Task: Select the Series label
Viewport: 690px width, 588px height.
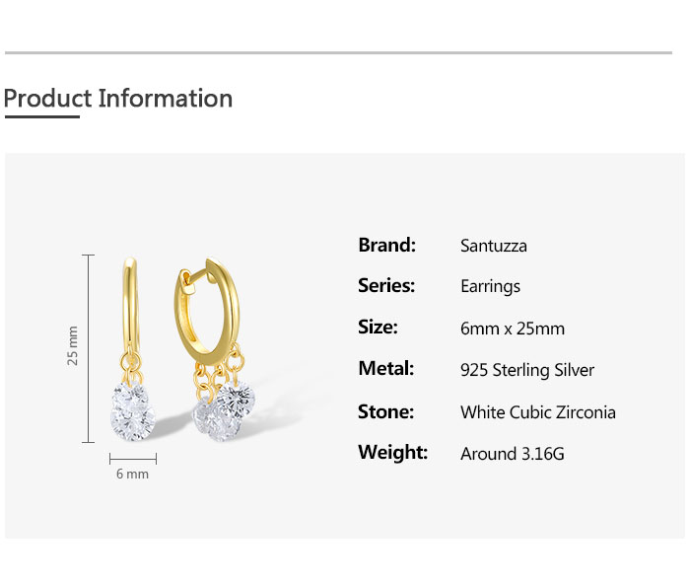Action: tap(386, 286)
